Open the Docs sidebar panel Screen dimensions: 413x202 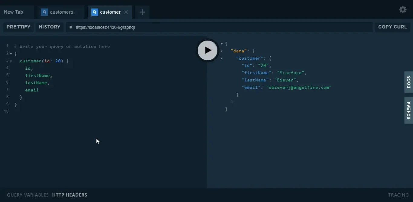(409, 82)
